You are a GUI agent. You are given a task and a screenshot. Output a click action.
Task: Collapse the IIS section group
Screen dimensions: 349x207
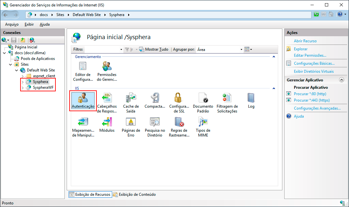(x=273, y=88)
